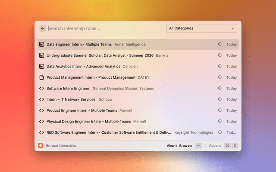The image size is (276, 172).
Task: Select Undergraduate Summer Scholar, Data Analyst listing
Action: tap(99, 55)
